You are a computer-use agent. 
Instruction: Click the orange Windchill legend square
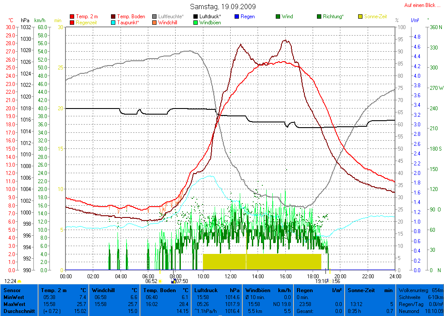(154, 23)
